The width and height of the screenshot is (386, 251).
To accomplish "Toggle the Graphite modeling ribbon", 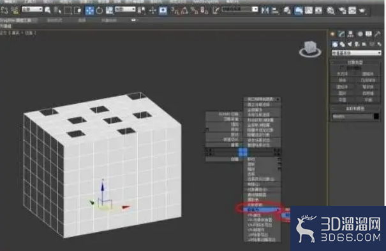I will point(299,10).
